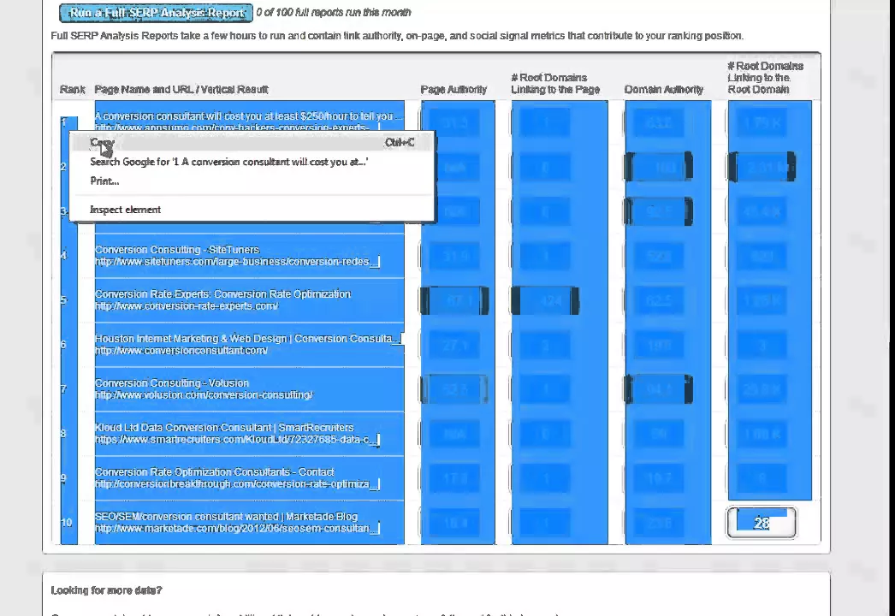Viewport: 895px width, 616px height.
Task: Click '# Root Domains Linking to the Page' header
Action: pos(555,83)
